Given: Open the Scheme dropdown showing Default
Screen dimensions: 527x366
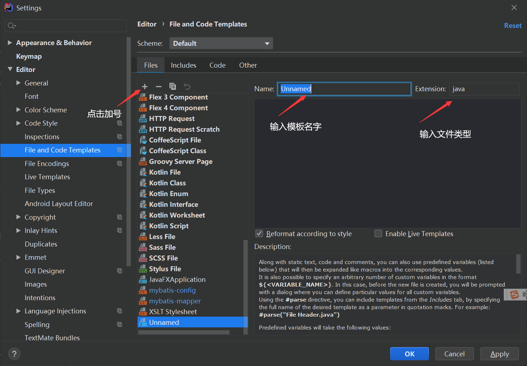Looking at the screenshot, I should tap(221, 43).
